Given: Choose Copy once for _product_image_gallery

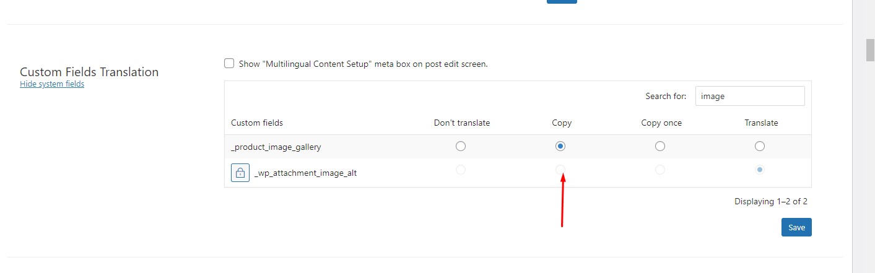Looking at the screenshot, I should [x=660, y=147].
